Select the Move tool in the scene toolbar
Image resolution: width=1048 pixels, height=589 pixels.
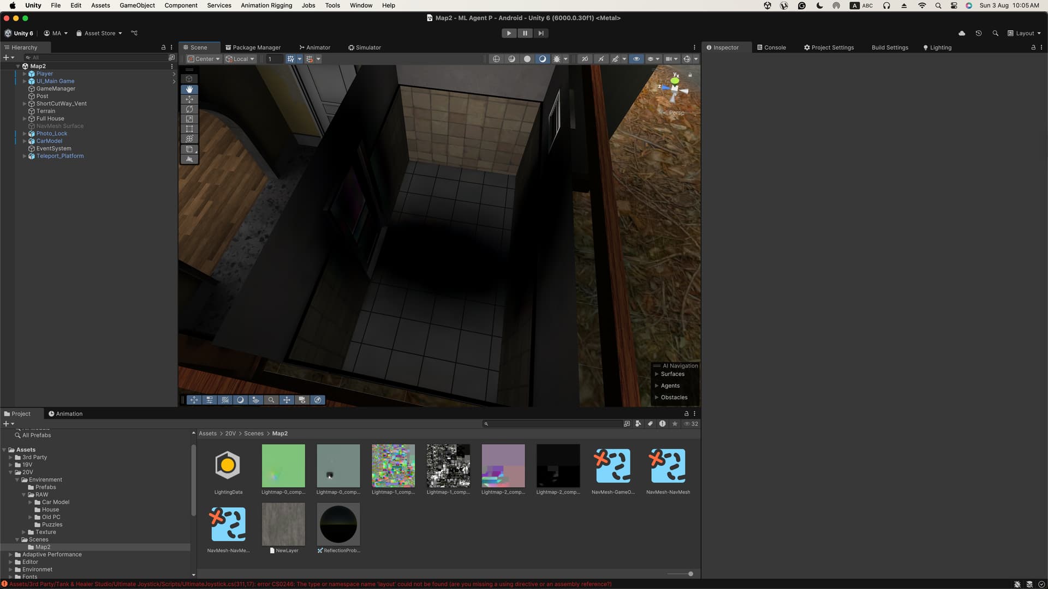click(189, 99)
